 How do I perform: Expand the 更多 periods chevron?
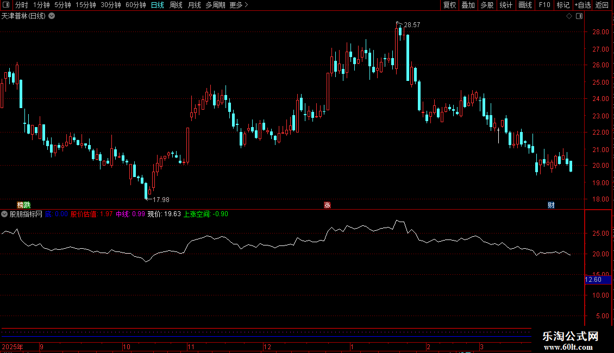[246, 5]
